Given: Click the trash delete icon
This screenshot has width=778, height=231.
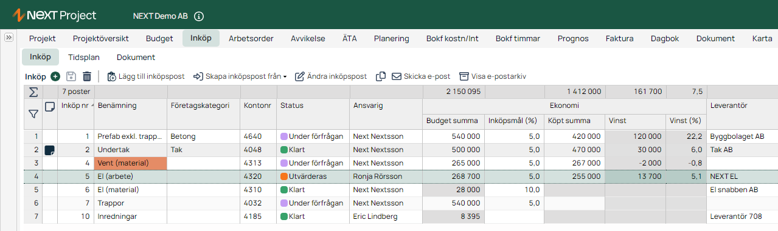Looking at the screenshot, I should 87,76.
